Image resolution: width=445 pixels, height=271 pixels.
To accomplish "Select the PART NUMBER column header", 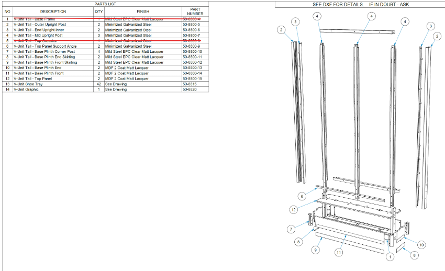I will pyautogui.click(x=195, y=12).
